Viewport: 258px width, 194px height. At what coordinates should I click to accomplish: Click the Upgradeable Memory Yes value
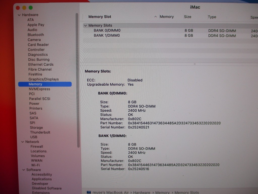(131, 84)
